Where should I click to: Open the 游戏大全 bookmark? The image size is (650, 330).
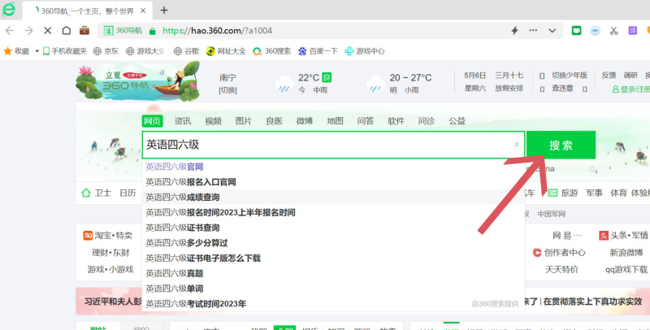pyautogui.click(x=145, y=51)
